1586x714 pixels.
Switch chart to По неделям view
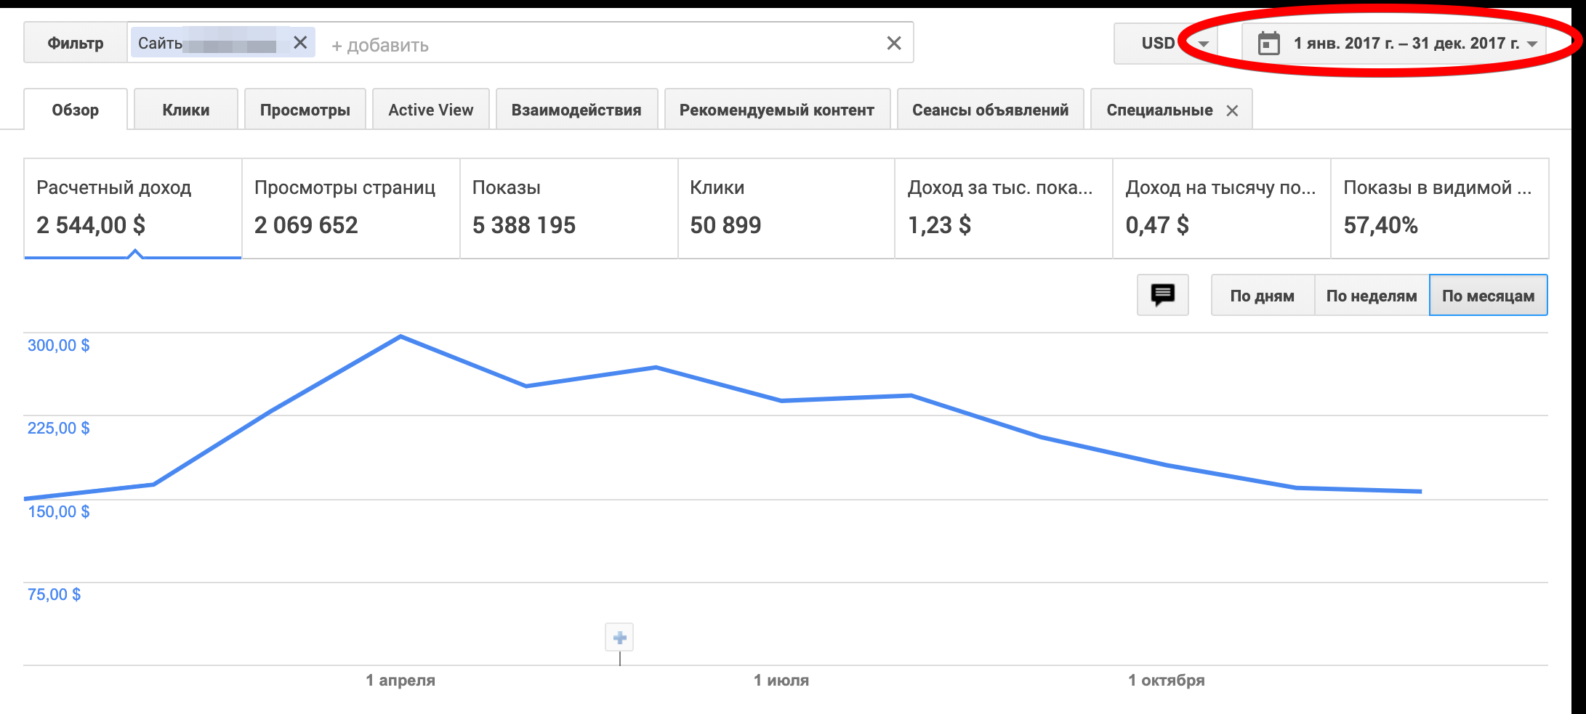1371,296
